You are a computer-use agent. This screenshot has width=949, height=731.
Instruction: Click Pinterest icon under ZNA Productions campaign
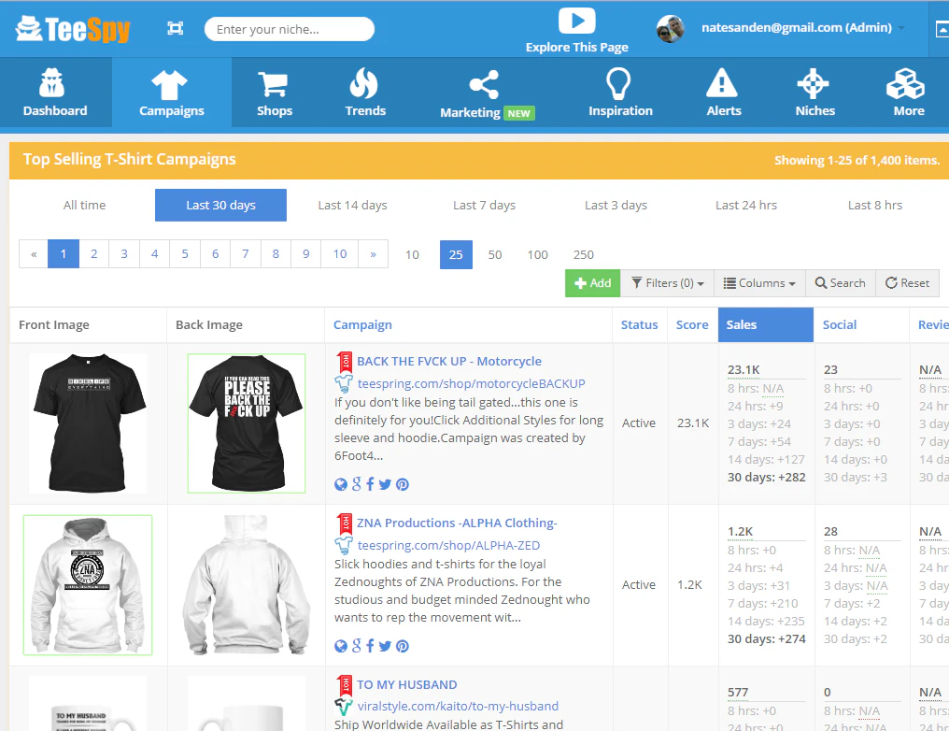click(x=403, y=646)
